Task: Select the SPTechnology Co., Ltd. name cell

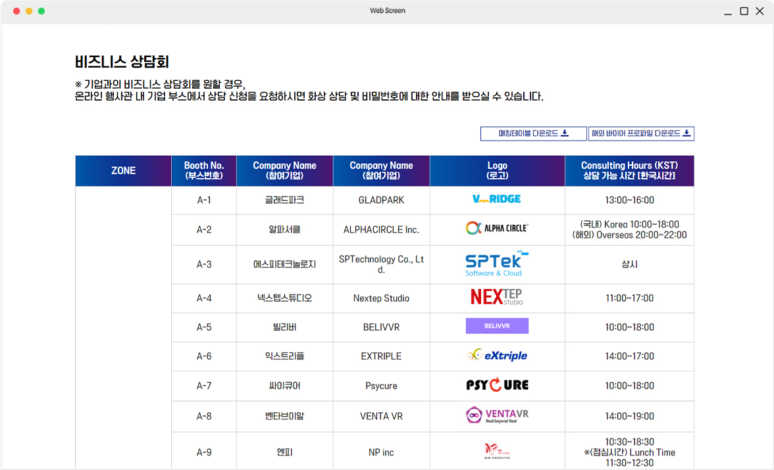Action: (381, 264)
